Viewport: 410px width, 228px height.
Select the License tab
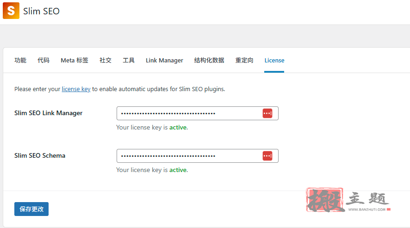pyautogui.click(x=274, y=61)
